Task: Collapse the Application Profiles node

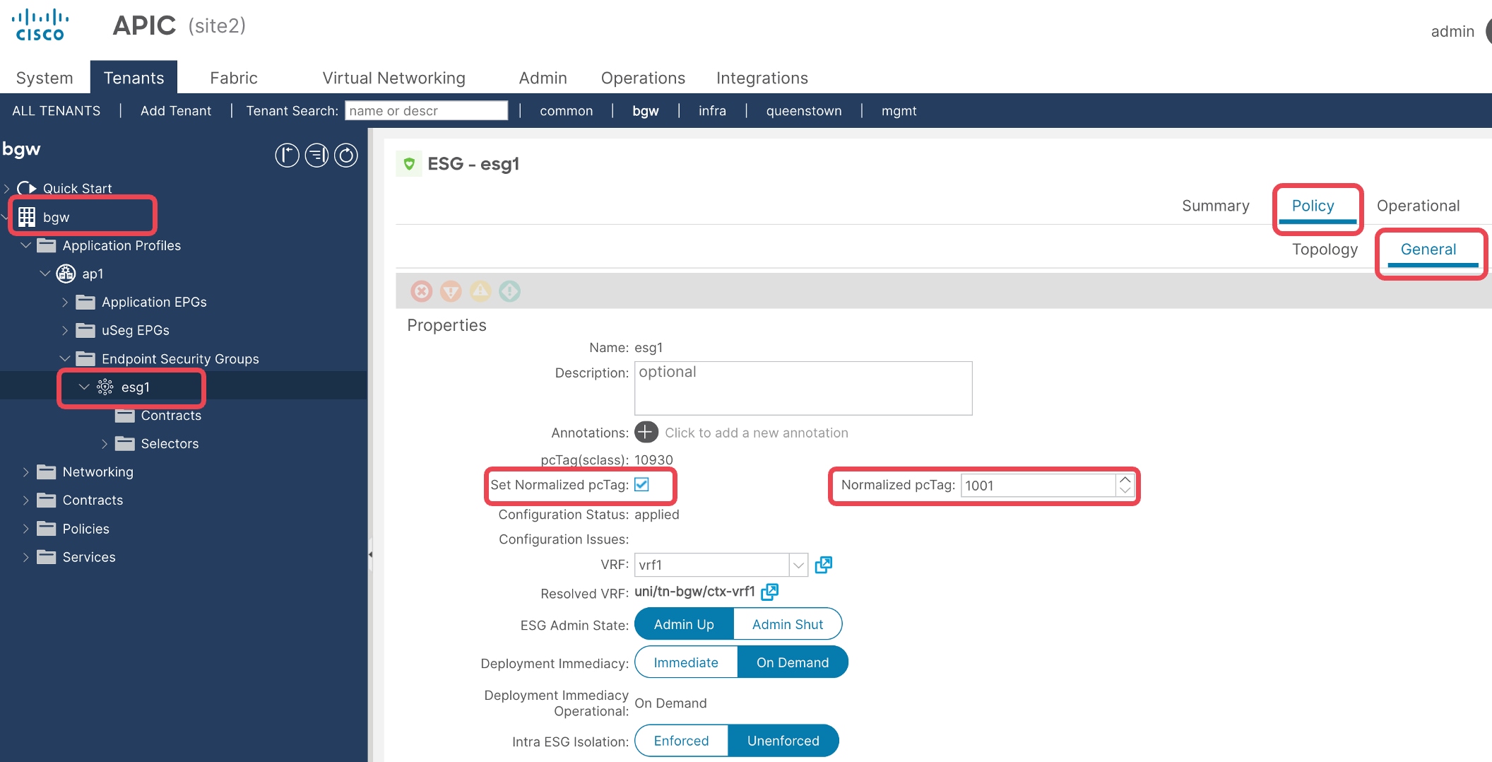Action: 26,245
